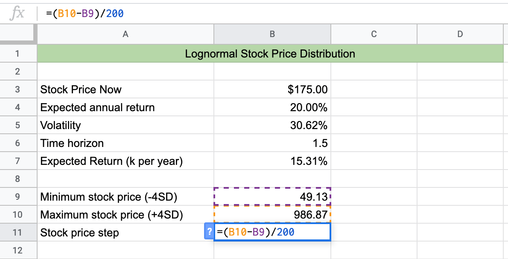Click the 'Stock Price Now' cell
Viewport: 508px width, 259px height.
(x=126, y=89)
